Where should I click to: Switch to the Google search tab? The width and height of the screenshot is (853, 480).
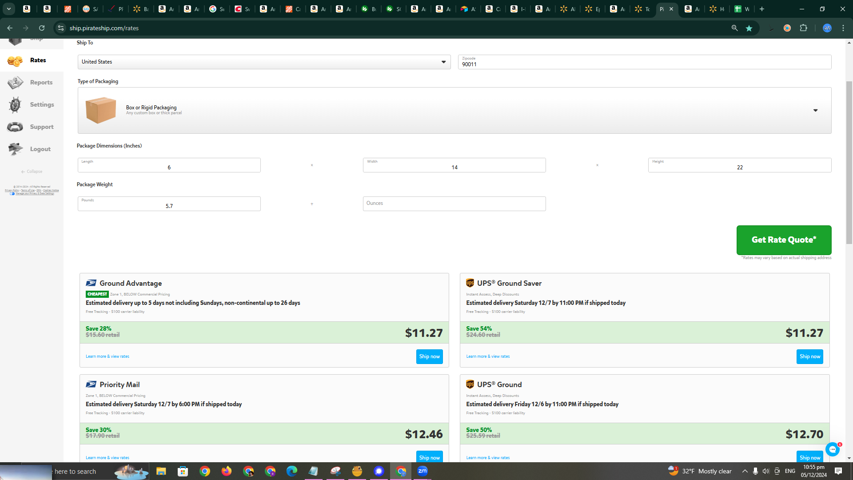[x=217, y=9]
